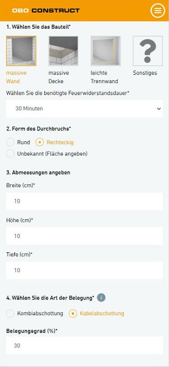Viewport: 169px width, 367px height.
Task: Open the Belegung info icon
Action: point(101,298)
